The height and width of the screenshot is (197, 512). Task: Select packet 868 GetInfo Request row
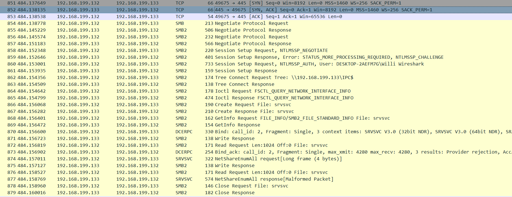click(256, 118)
